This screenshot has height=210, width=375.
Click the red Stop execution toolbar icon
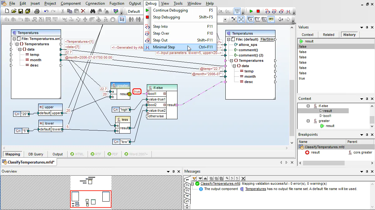pos(259,11)
